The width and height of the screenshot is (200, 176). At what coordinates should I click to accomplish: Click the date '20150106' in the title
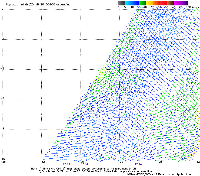pyautogui.click(x=48, y=4)
